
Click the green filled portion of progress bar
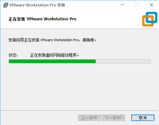click(52, 61)
